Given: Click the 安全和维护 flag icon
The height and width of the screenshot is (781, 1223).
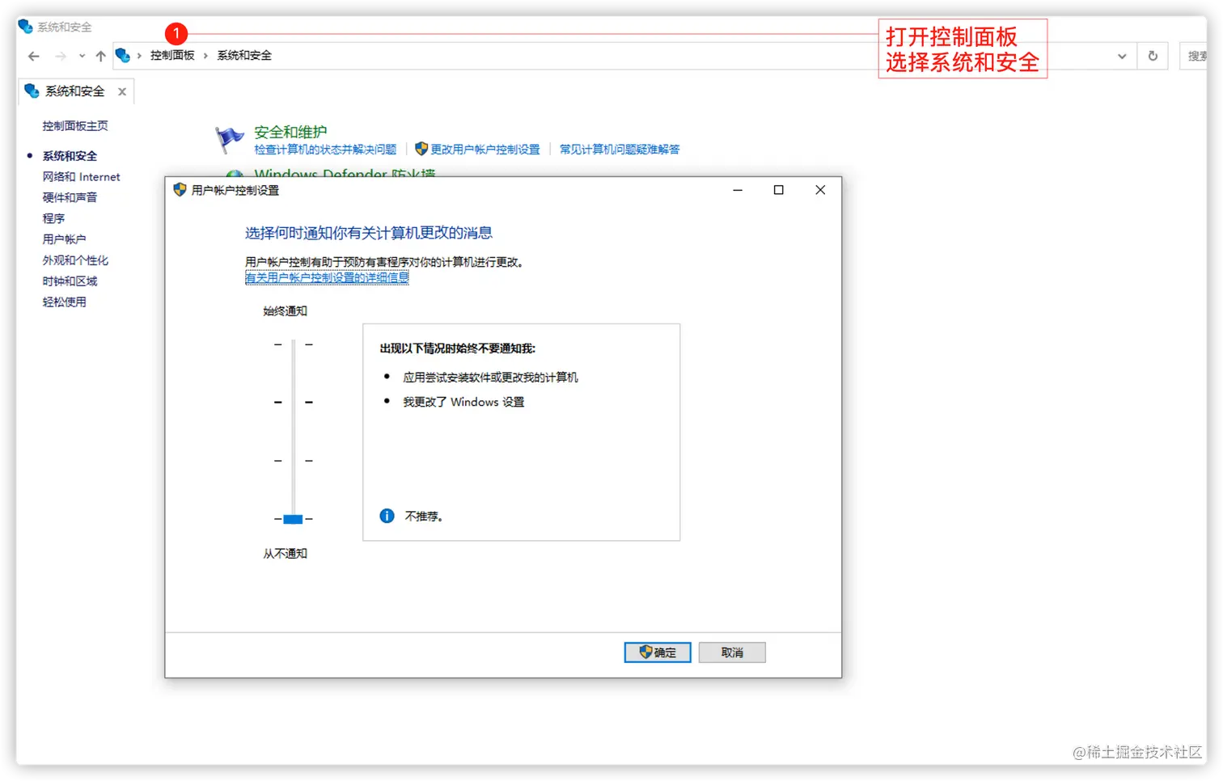Looking at the screenshot, I should click(229, 137).
